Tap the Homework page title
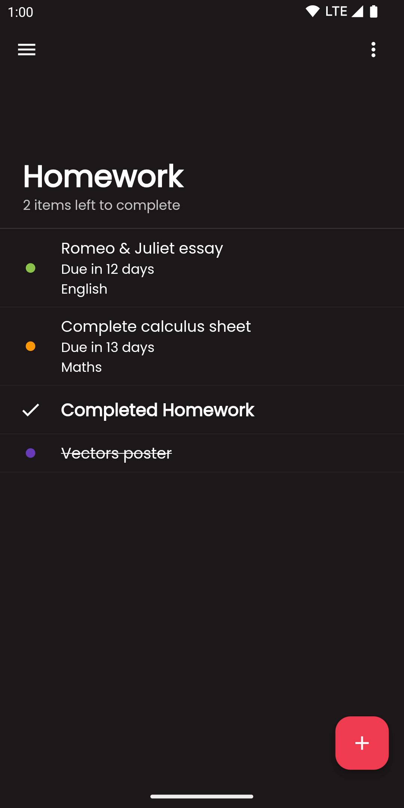Viewport: 404px width, 808px height. [x=103, y=176]
